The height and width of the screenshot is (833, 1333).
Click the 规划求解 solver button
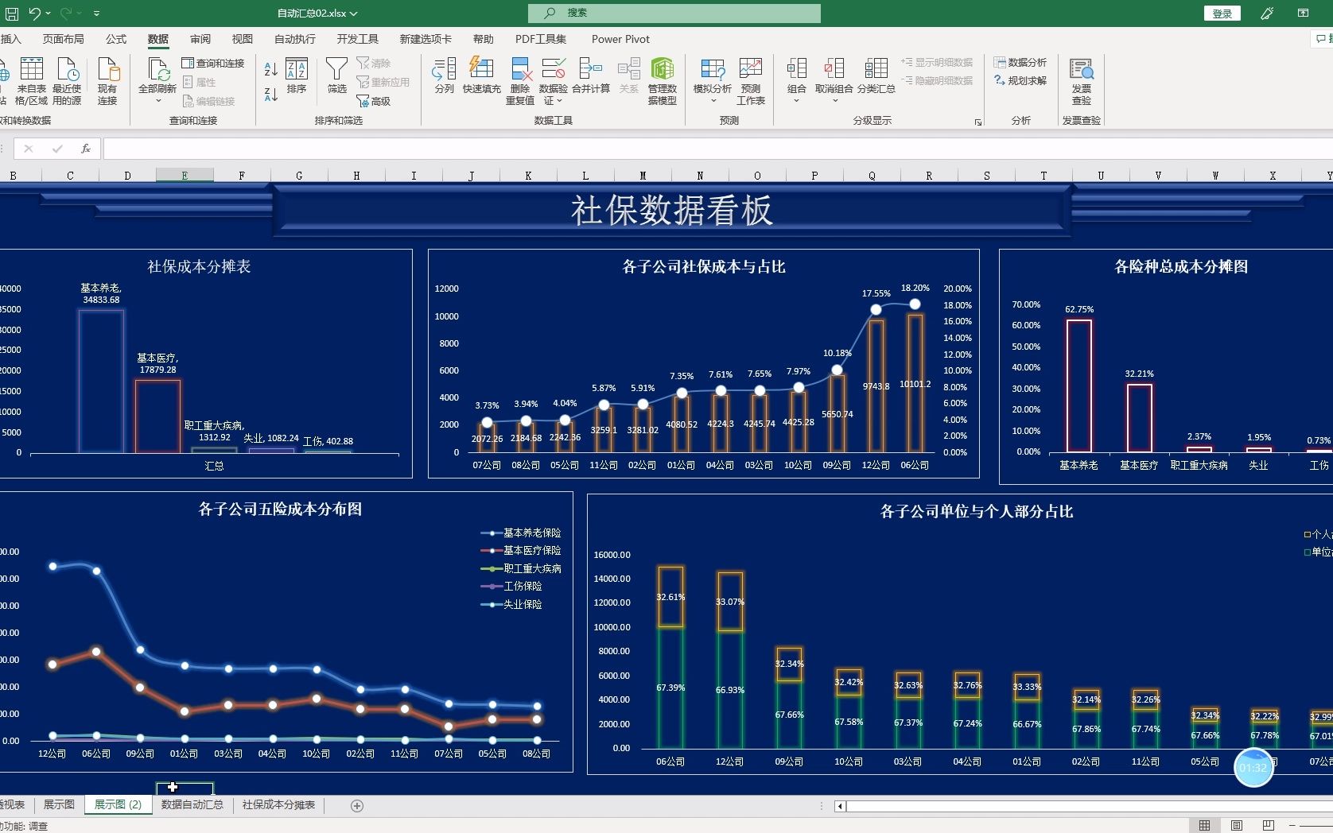(x=1020, y=80)
